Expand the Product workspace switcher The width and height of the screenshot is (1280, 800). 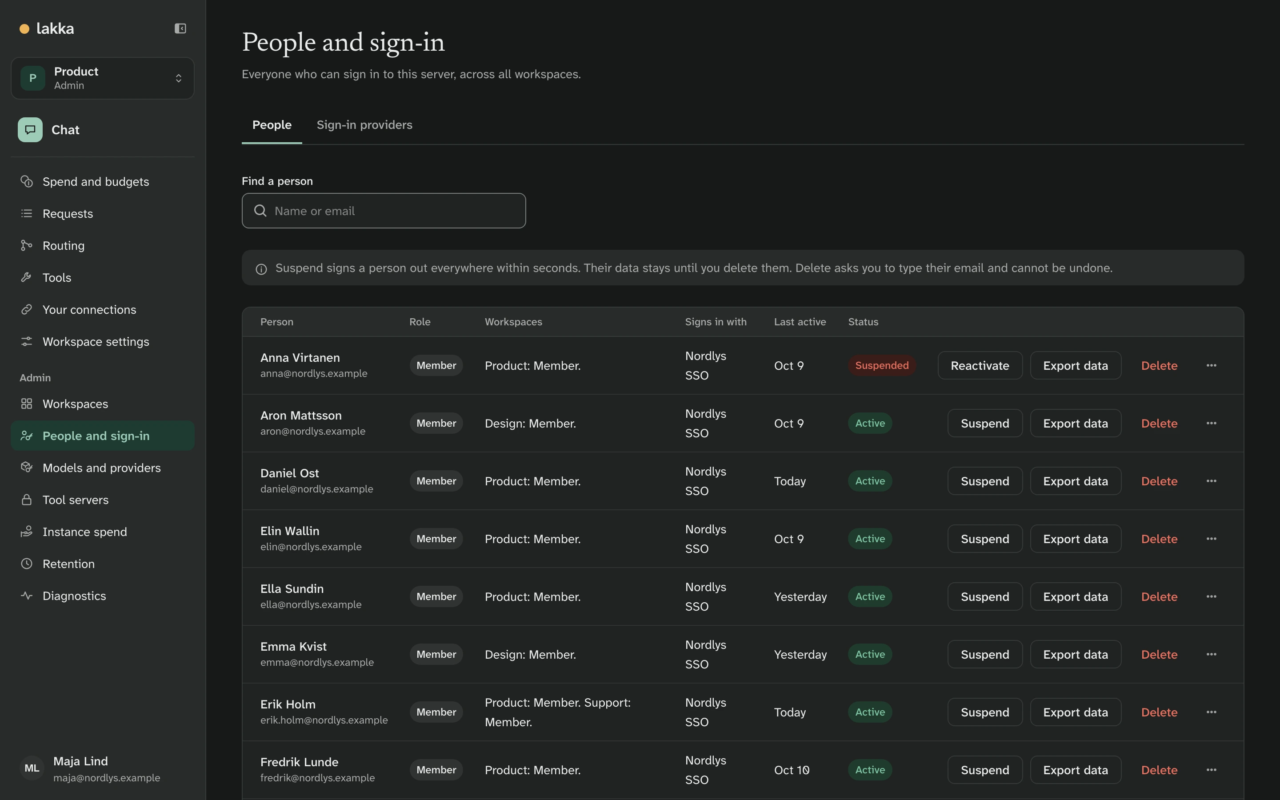pyautogui.click(x=103, y=78)
